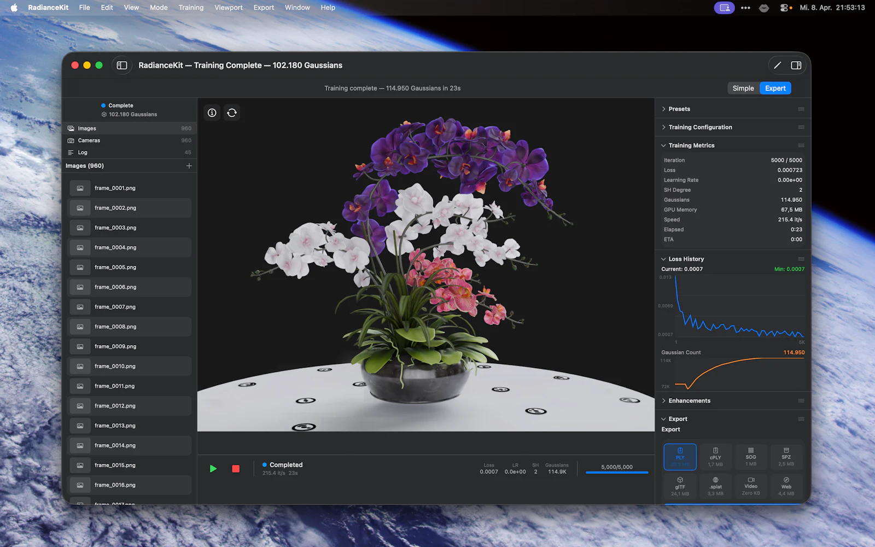This screenshot has width=875, height=547.
Task: Select the .splat export format
Action: point(715,486)
